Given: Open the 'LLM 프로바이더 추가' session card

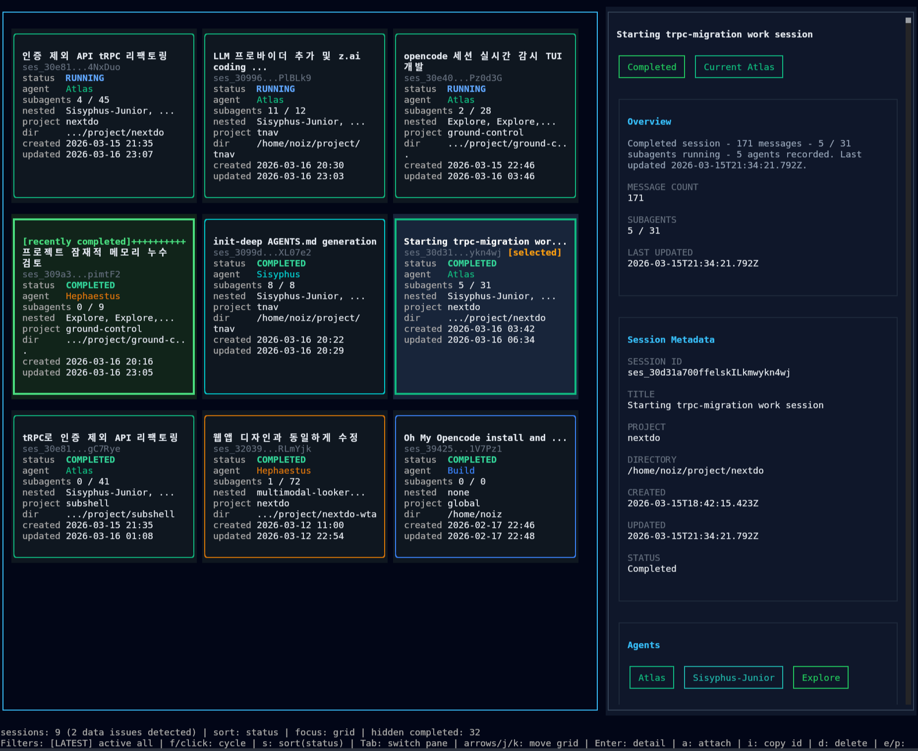Looking at the screenshot, I should [294, 116].
